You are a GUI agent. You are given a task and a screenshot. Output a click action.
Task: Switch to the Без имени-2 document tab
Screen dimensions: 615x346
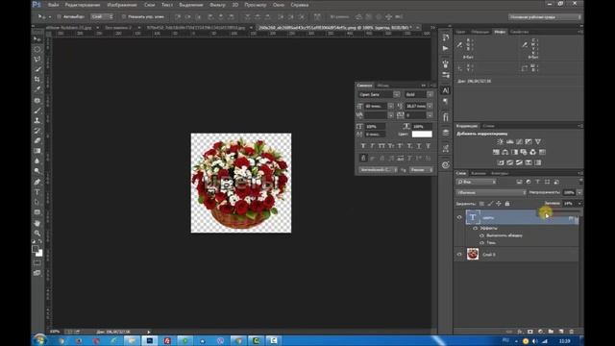(x=118, y=28)
